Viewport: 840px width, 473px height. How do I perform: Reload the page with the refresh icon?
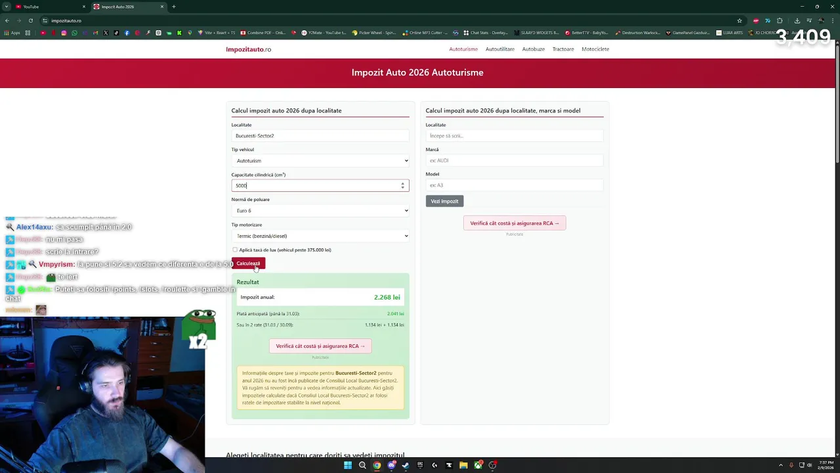pos(30,20)
